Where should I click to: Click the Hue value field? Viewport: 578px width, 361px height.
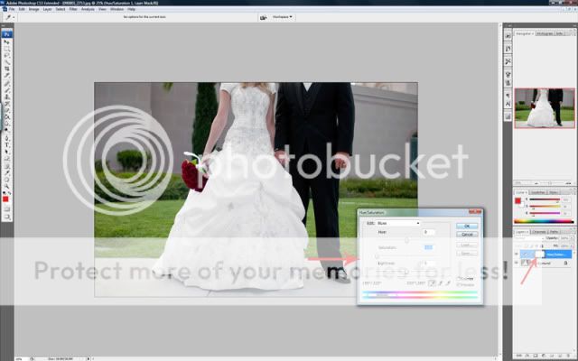[x=429, y=232]
